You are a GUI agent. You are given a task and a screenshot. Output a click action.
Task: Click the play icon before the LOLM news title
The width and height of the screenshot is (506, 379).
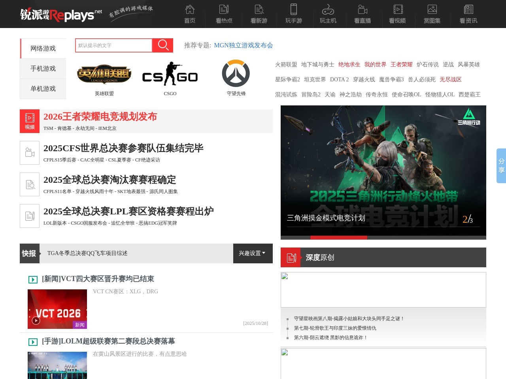point(33,342)
